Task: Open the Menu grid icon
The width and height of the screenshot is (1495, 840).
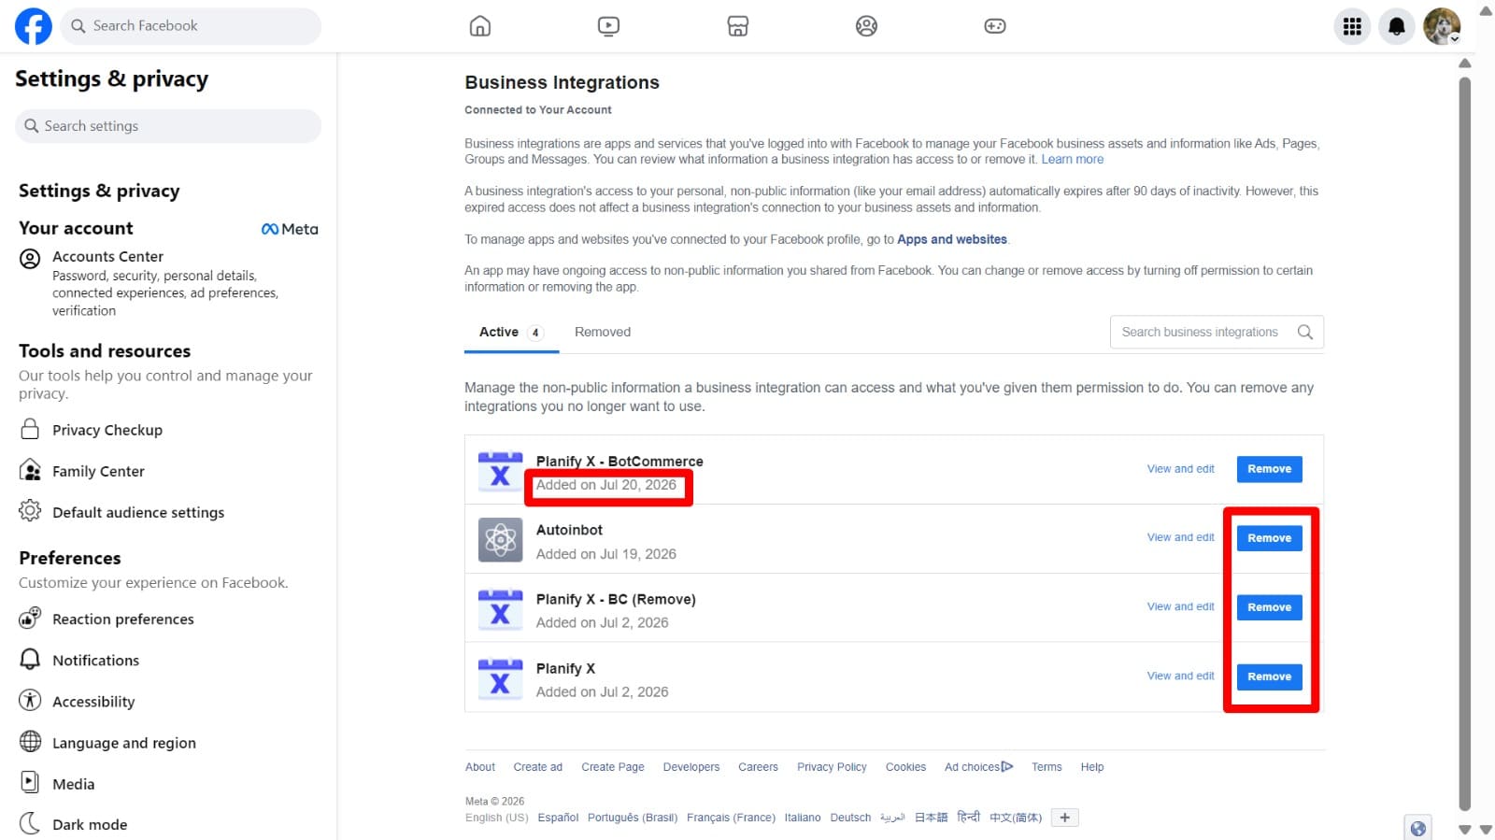Action: coord(1352,26)
